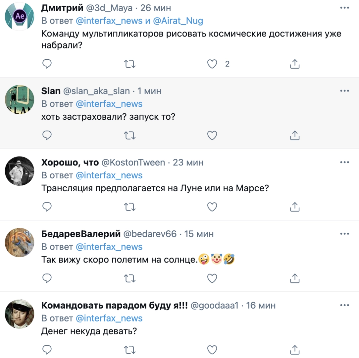
Task: Open Дмитрий's profile avatar
Action: (x=20, y=16)
